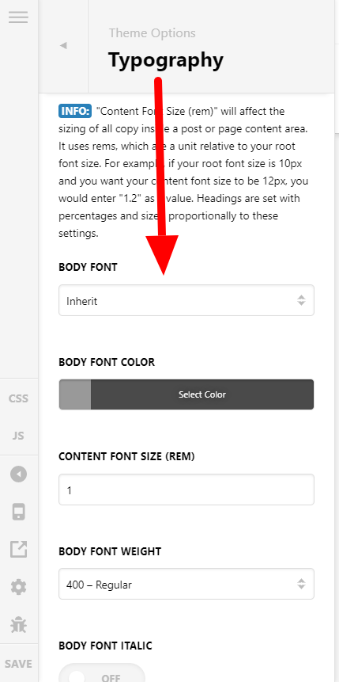Open the CSS editor
Image resolution: width=339 pixels, height=682 pixels.
(x=19, y=398)
